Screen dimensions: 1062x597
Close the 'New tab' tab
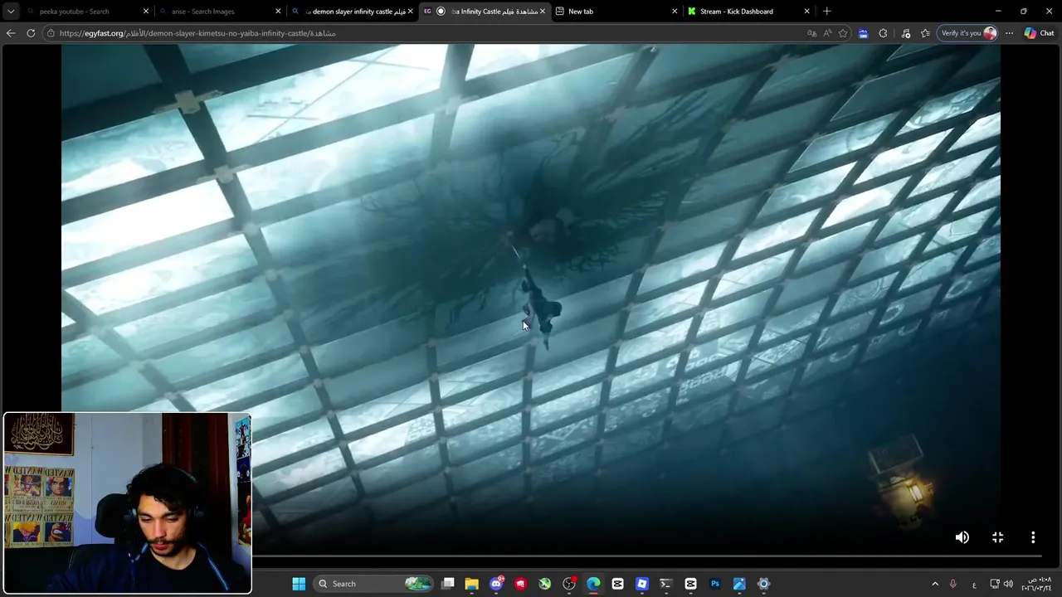[x=675, y=12]
